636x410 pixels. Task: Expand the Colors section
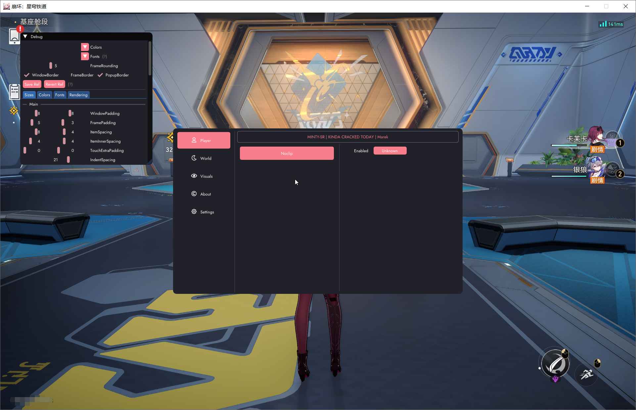[85, 47]
